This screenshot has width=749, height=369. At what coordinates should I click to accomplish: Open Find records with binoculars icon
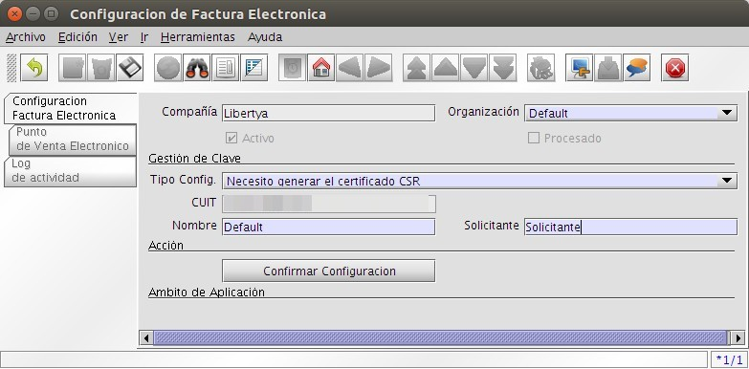tap(197, 68)
